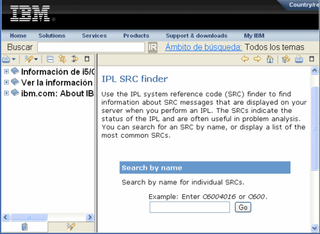320x234 pixels.
Task: Click the book icon beside ibm.com: About IB
Action: coord(15,92)
